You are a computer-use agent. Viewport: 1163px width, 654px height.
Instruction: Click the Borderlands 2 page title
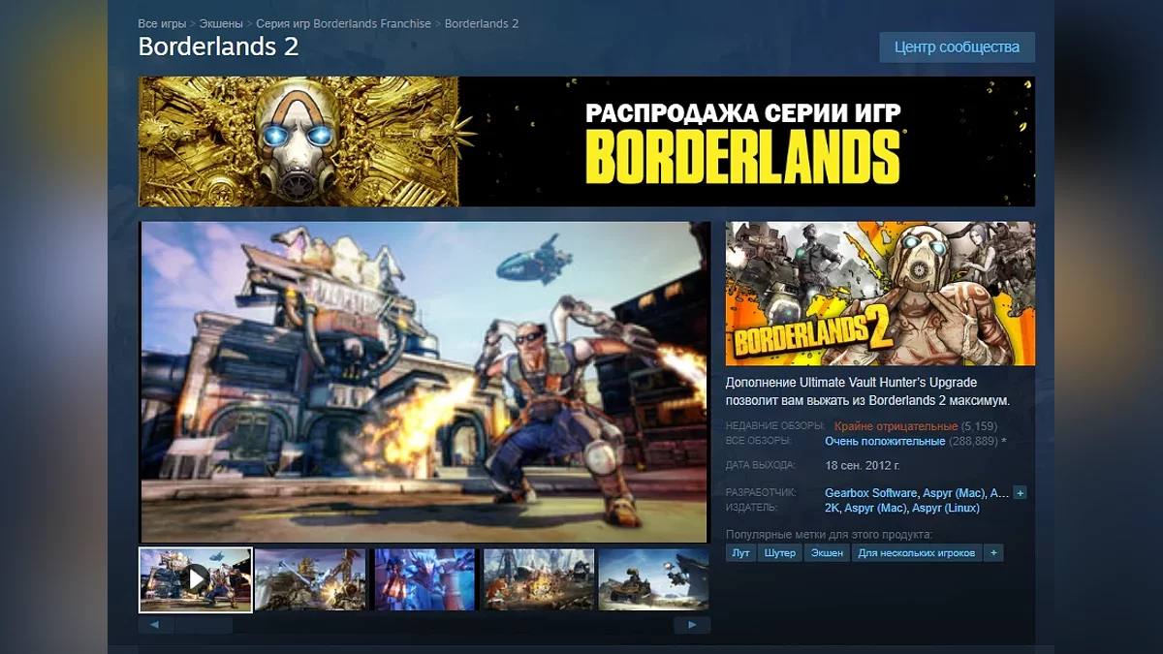[x=218, y=46]
